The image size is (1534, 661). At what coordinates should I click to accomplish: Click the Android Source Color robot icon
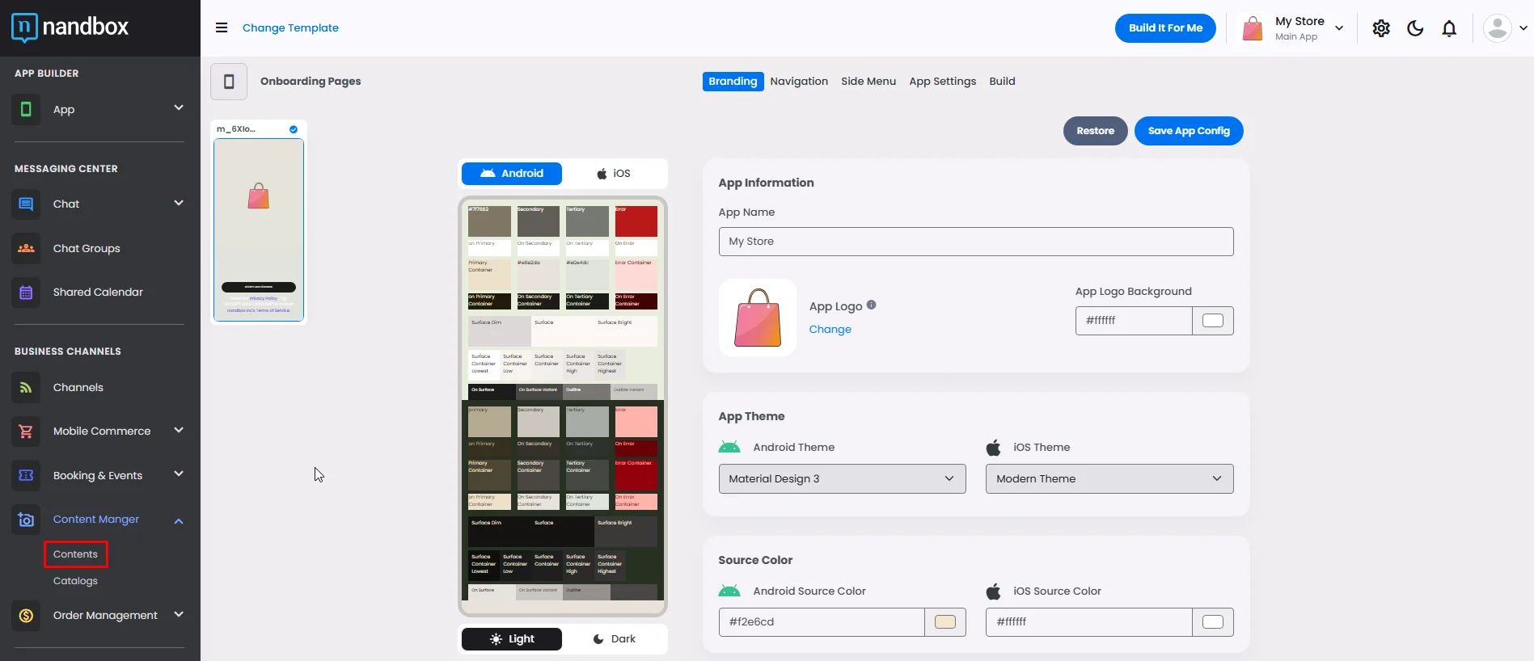pyautogui.click(x=729, y=591)
